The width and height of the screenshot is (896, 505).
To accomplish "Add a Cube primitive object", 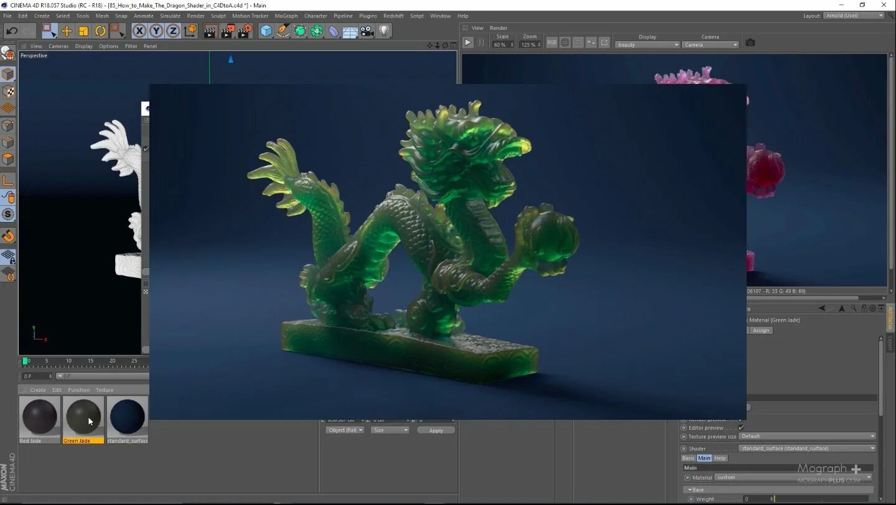I will click(x=266, y=30).
